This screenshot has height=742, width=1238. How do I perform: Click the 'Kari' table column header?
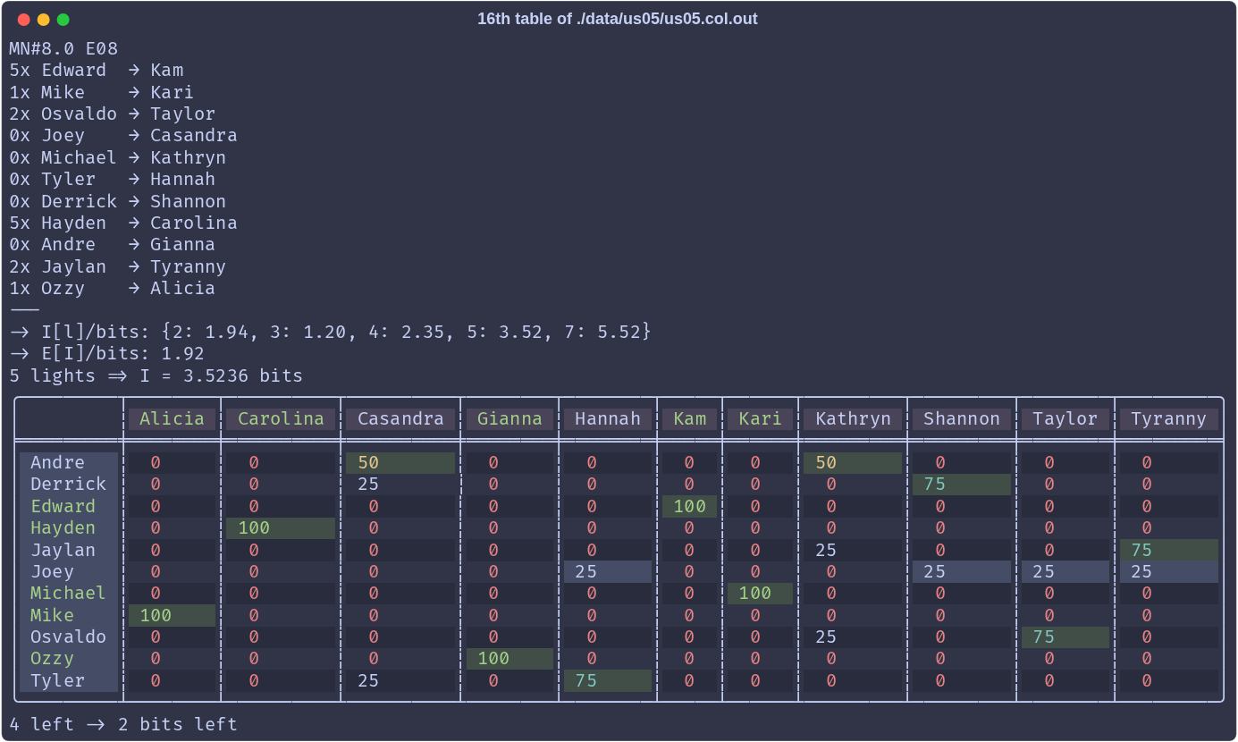click(760, 418)
